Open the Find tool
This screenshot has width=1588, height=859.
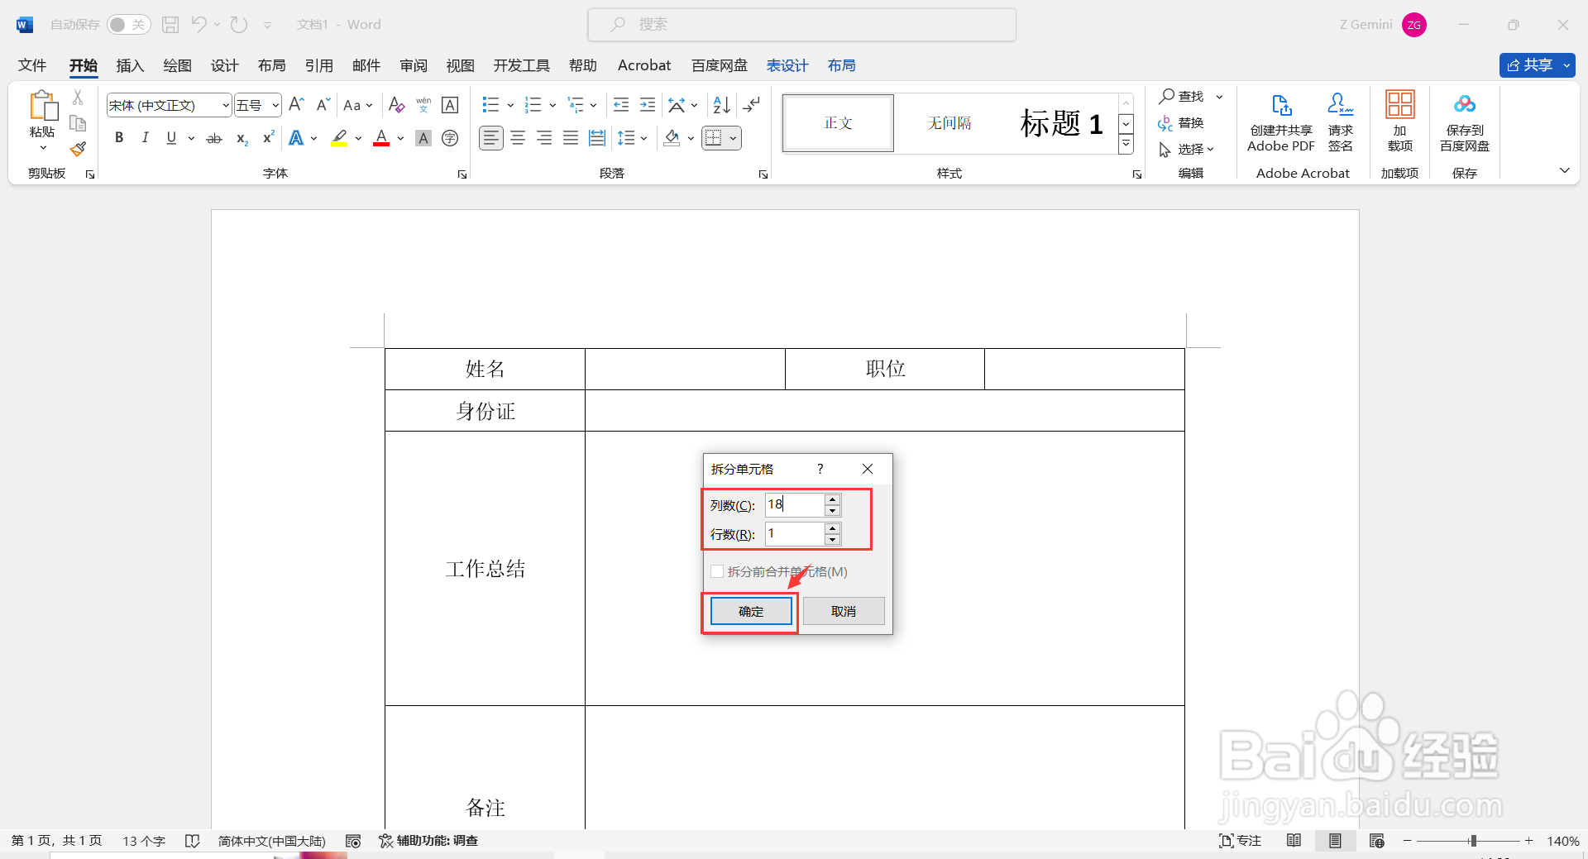tap(1185, 96)
